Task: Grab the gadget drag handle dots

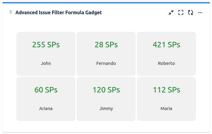Action: [11, 12]
